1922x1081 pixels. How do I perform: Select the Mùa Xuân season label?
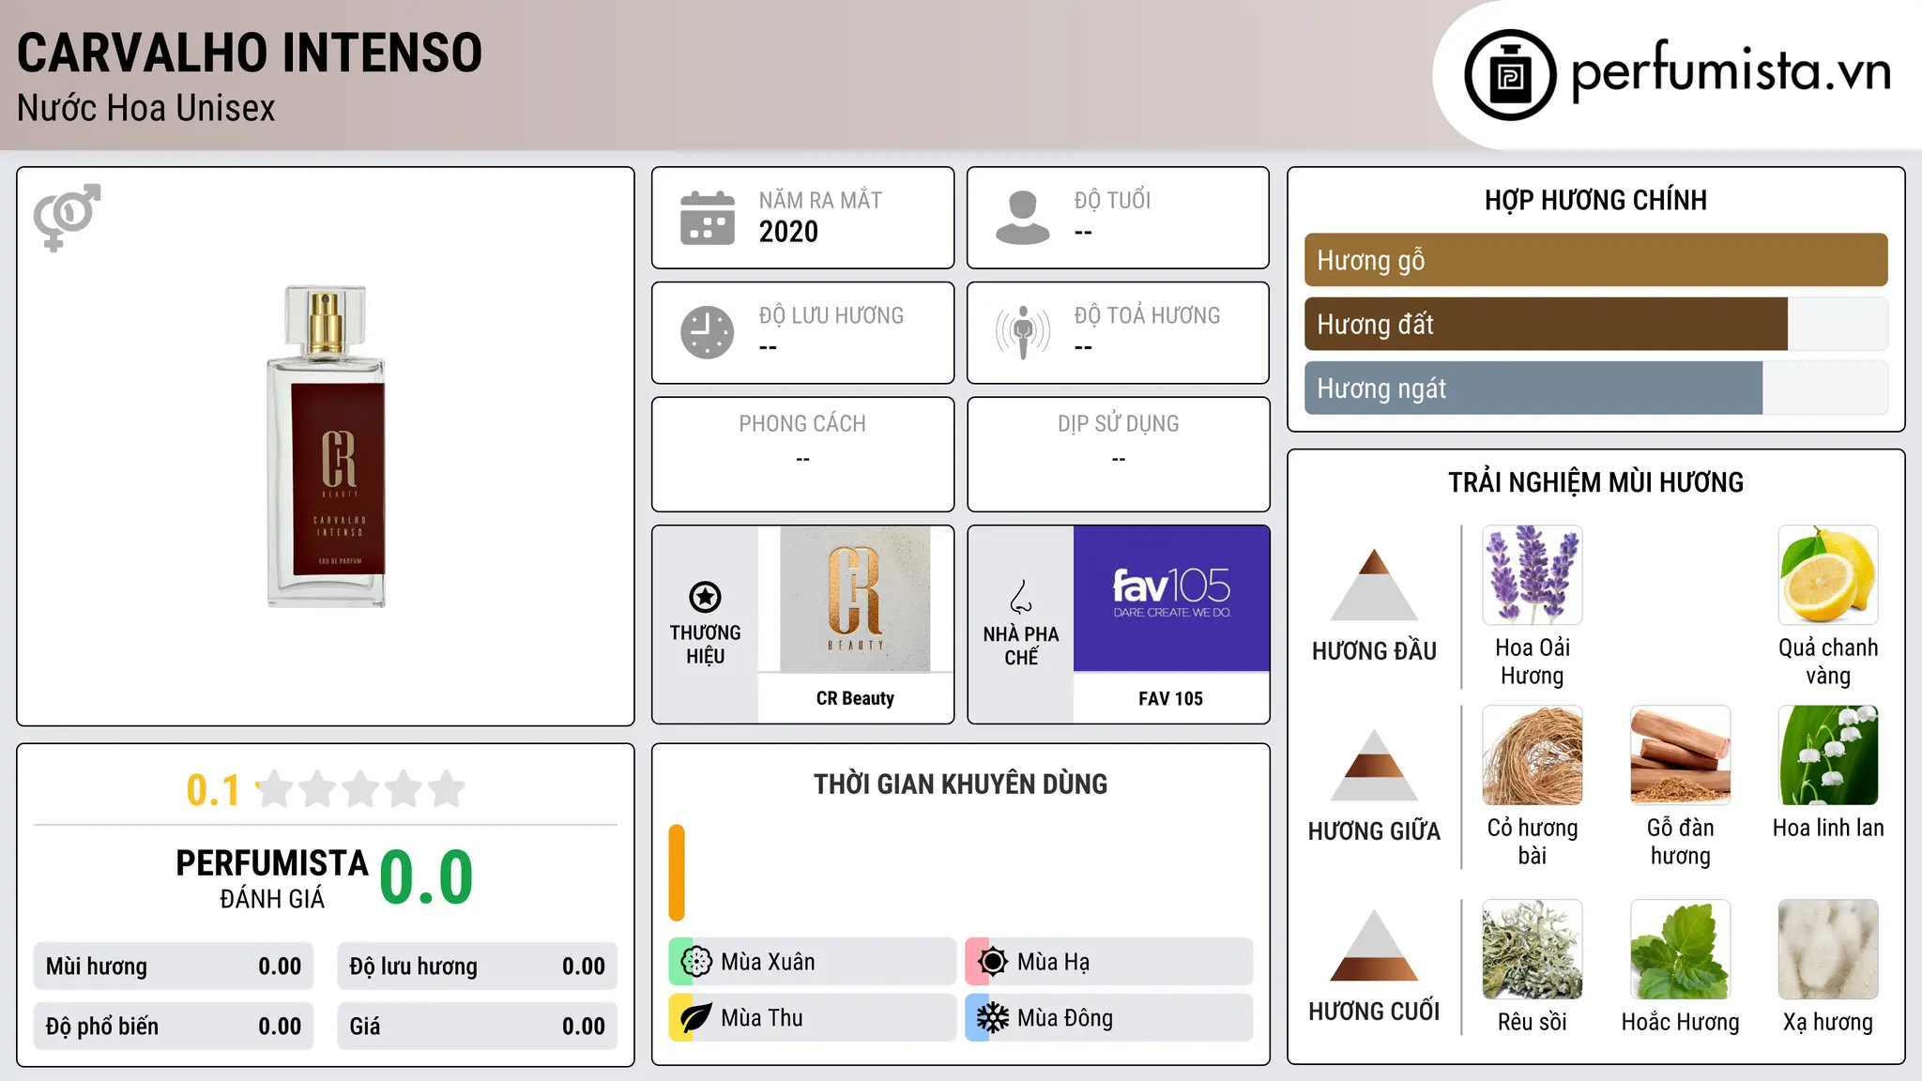[768, 962]
